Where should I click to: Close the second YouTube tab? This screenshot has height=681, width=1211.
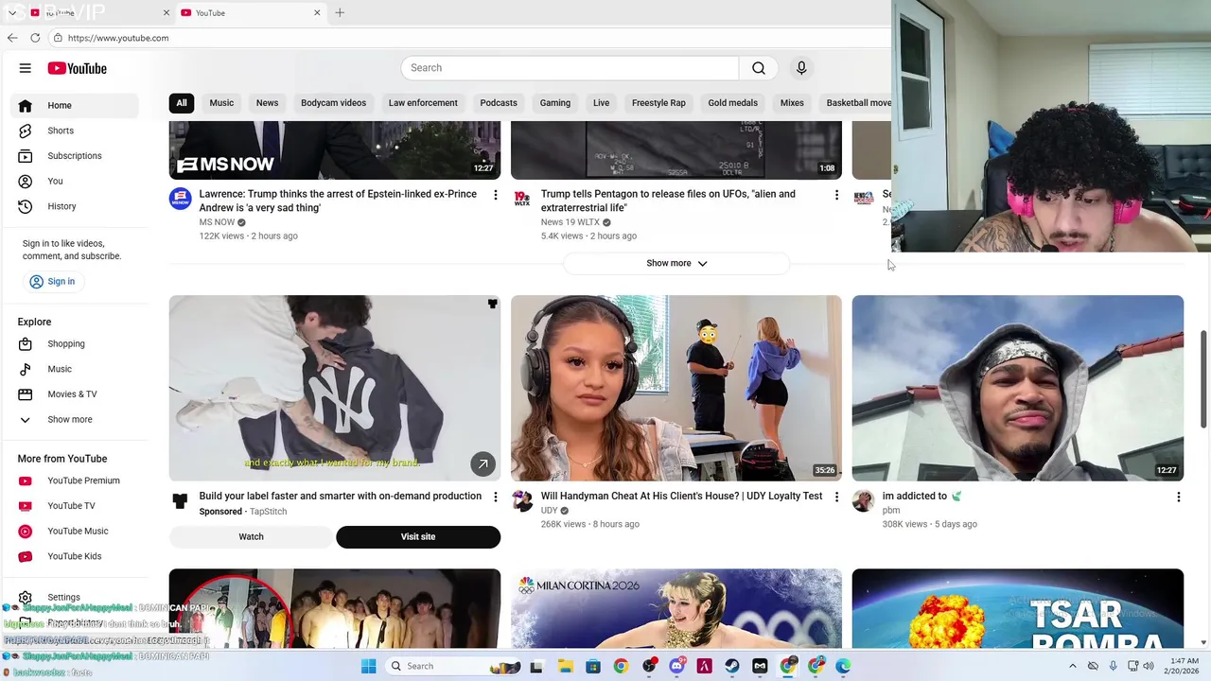tap(317, 12)
